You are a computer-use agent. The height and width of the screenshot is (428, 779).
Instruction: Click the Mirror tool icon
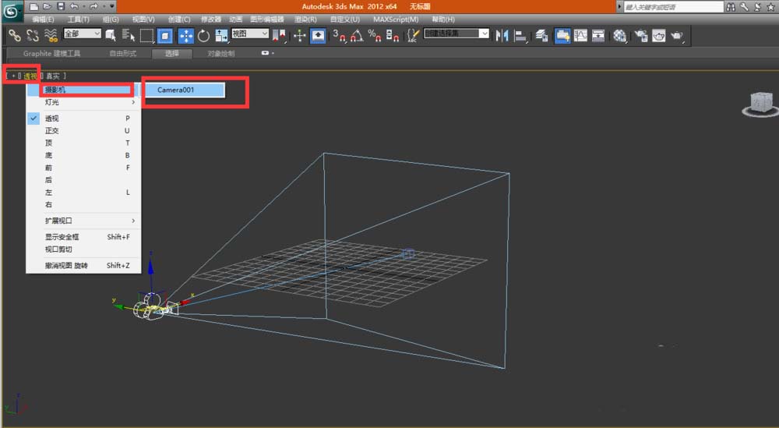(x=502, y=35)
